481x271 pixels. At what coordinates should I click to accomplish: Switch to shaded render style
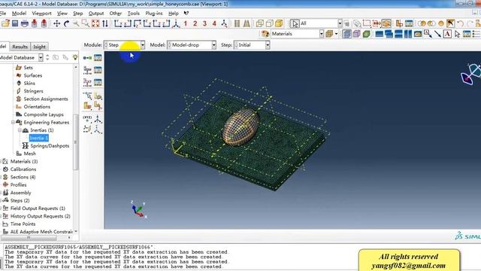coord(279,23)
